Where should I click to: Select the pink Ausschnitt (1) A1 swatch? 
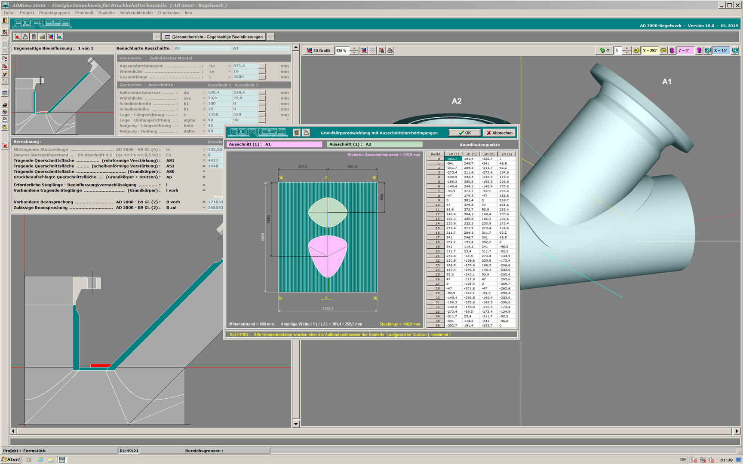click(x=274, y=144)
